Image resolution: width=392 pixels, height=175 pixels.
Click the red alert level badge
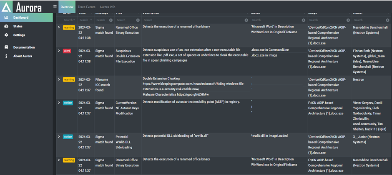click(x=67, y=51)
